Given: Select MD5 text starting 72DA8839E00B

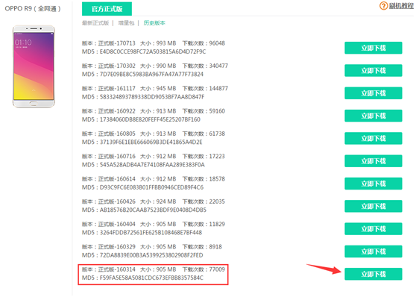Looking at the screenshot, I should click(142, 255).
